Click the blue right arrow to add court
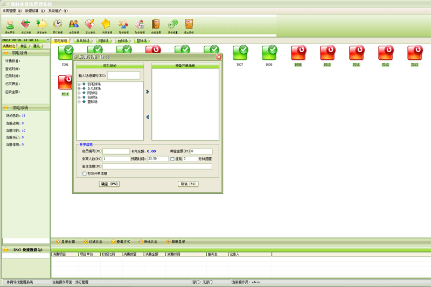The image size is (431, 287). (x=148, y=92)
